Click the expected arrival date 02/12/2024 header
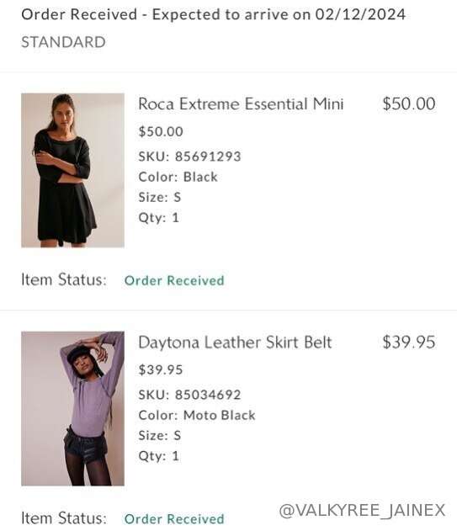This screenshot has width=457, height=531. [214, 14]
